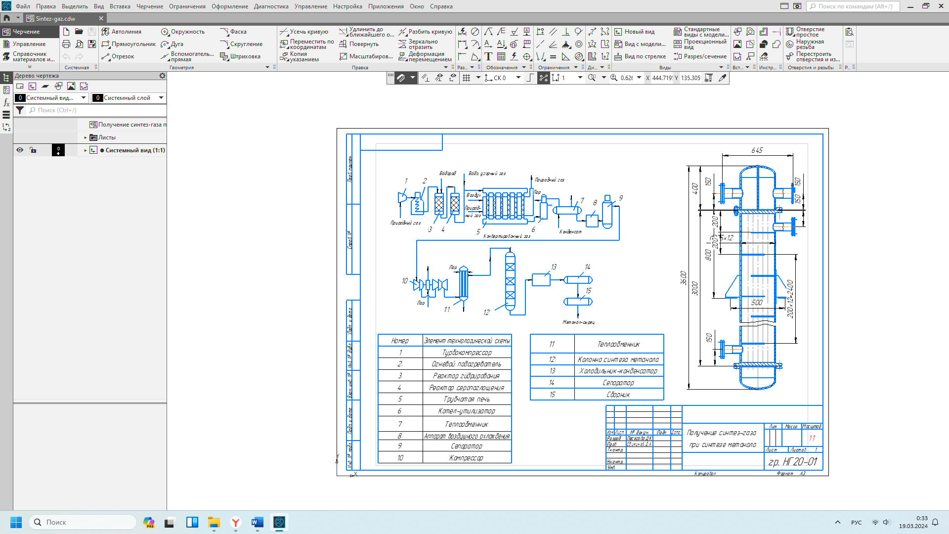Viewport: 949px width, 534px height.
Task: Select the Фаска chamfer tool
Action: coord(233,32)
